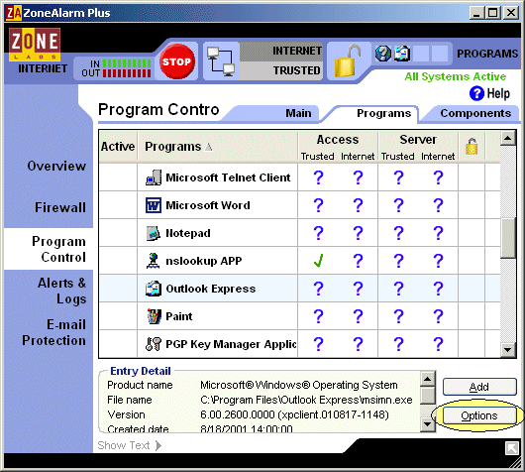Click the Add button
The image size is (525, 472).
coord(479,387)
